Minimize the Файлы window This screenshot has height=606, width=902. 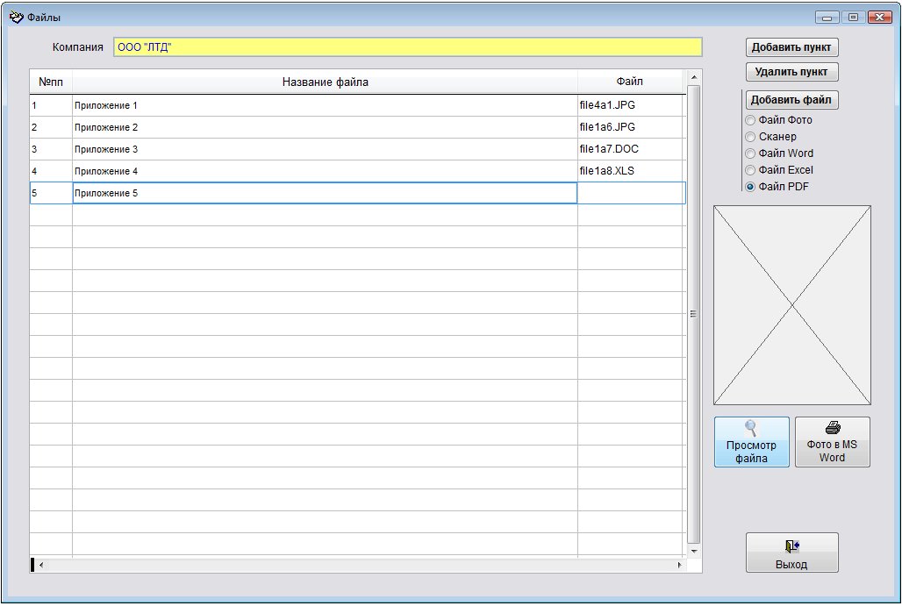(827, 18)
